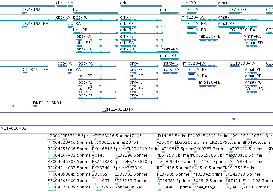Click EST RP004528466.5prime
273x192 pixels.
(52, 146)
